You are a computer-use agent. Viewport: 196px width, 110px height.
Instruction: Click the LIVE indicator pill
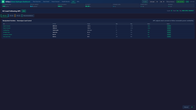pyautogui.click(x=187, y=2)
